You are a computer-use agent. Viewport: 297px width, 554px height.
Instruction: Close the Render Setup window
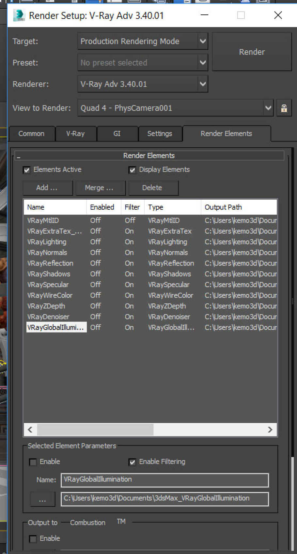(278, 15)
